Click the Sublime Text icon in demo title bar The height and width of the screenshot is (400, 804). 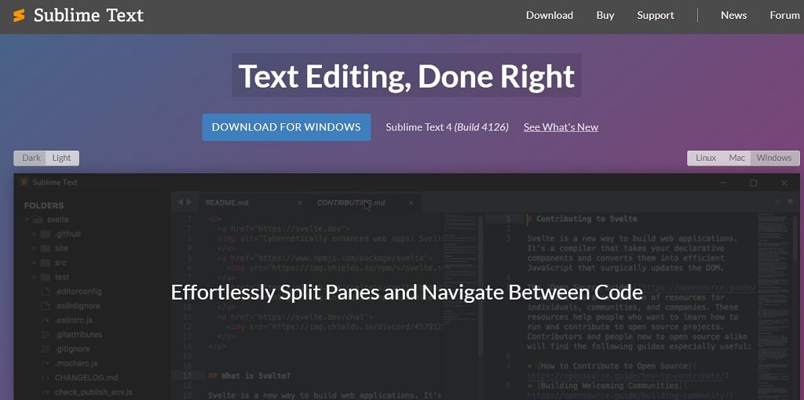point(24,182)
